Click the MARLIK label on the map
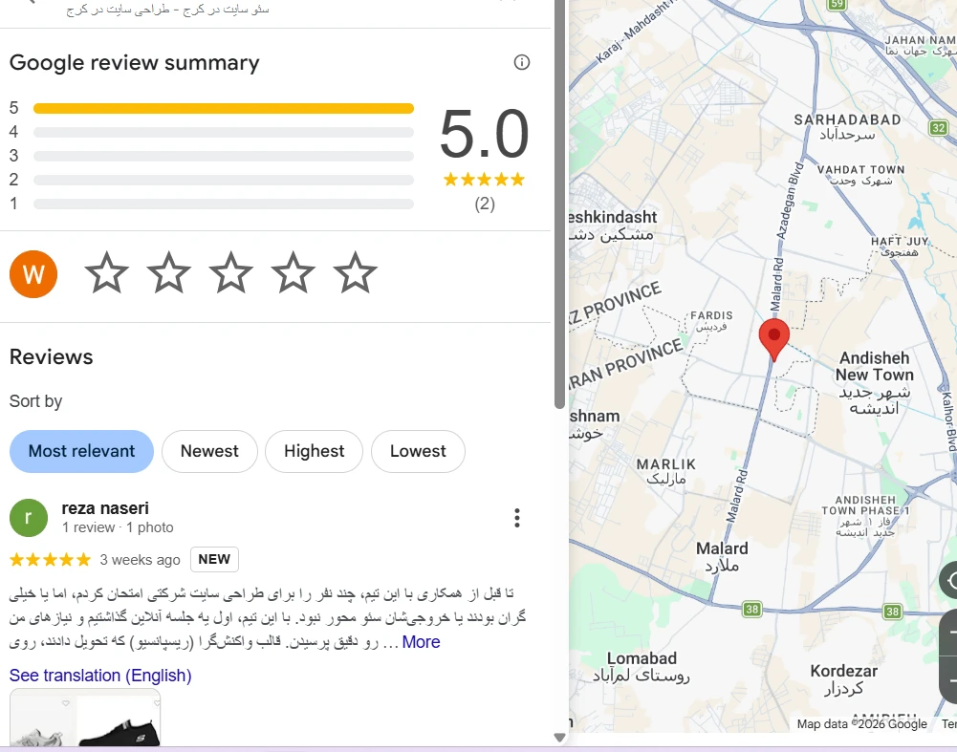Image resolution: width=957 pixels, height=752 pixels. click(665, 471)
